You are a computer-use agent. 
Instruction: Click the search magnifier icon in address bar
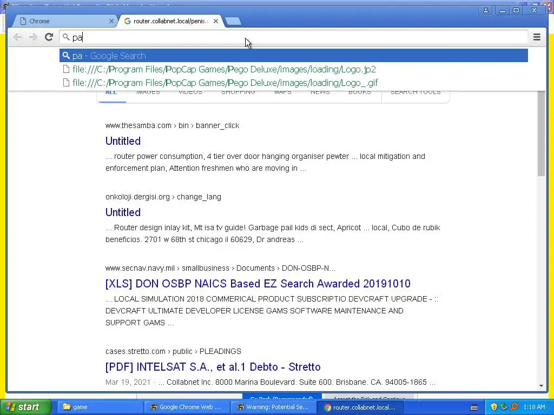[66, 37]
